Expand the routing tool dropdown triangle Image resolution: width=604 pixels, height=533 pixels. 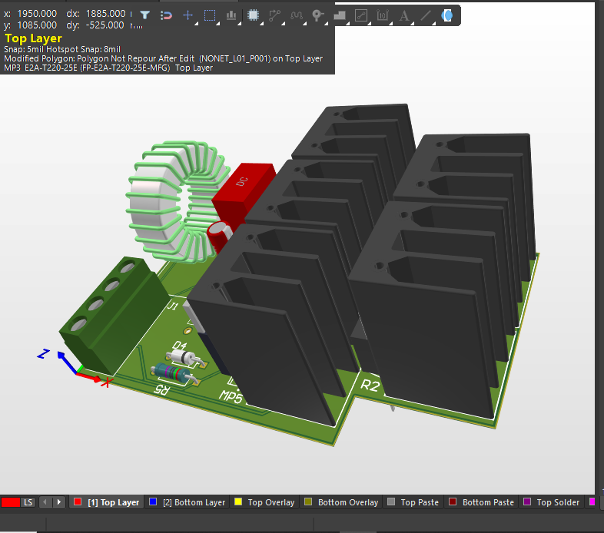click(283, 24)
